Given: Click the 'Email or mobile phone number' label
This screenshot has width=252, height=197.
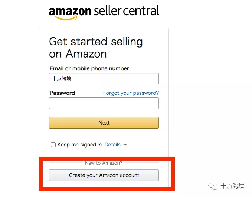Looking at the screenshot, I should point(89,68).
